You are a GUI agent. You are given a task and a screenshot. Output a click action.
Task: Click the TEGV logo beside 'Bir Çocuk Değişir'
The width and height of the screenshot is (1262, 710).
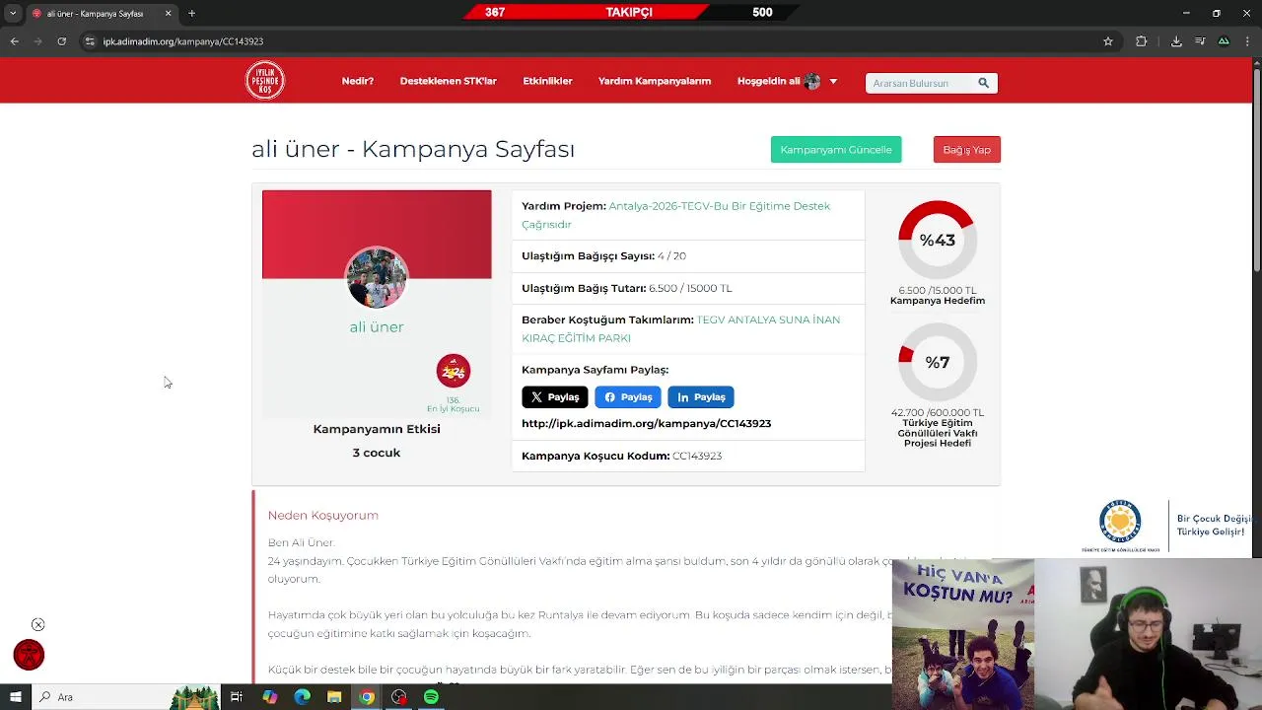(1120, 526)
